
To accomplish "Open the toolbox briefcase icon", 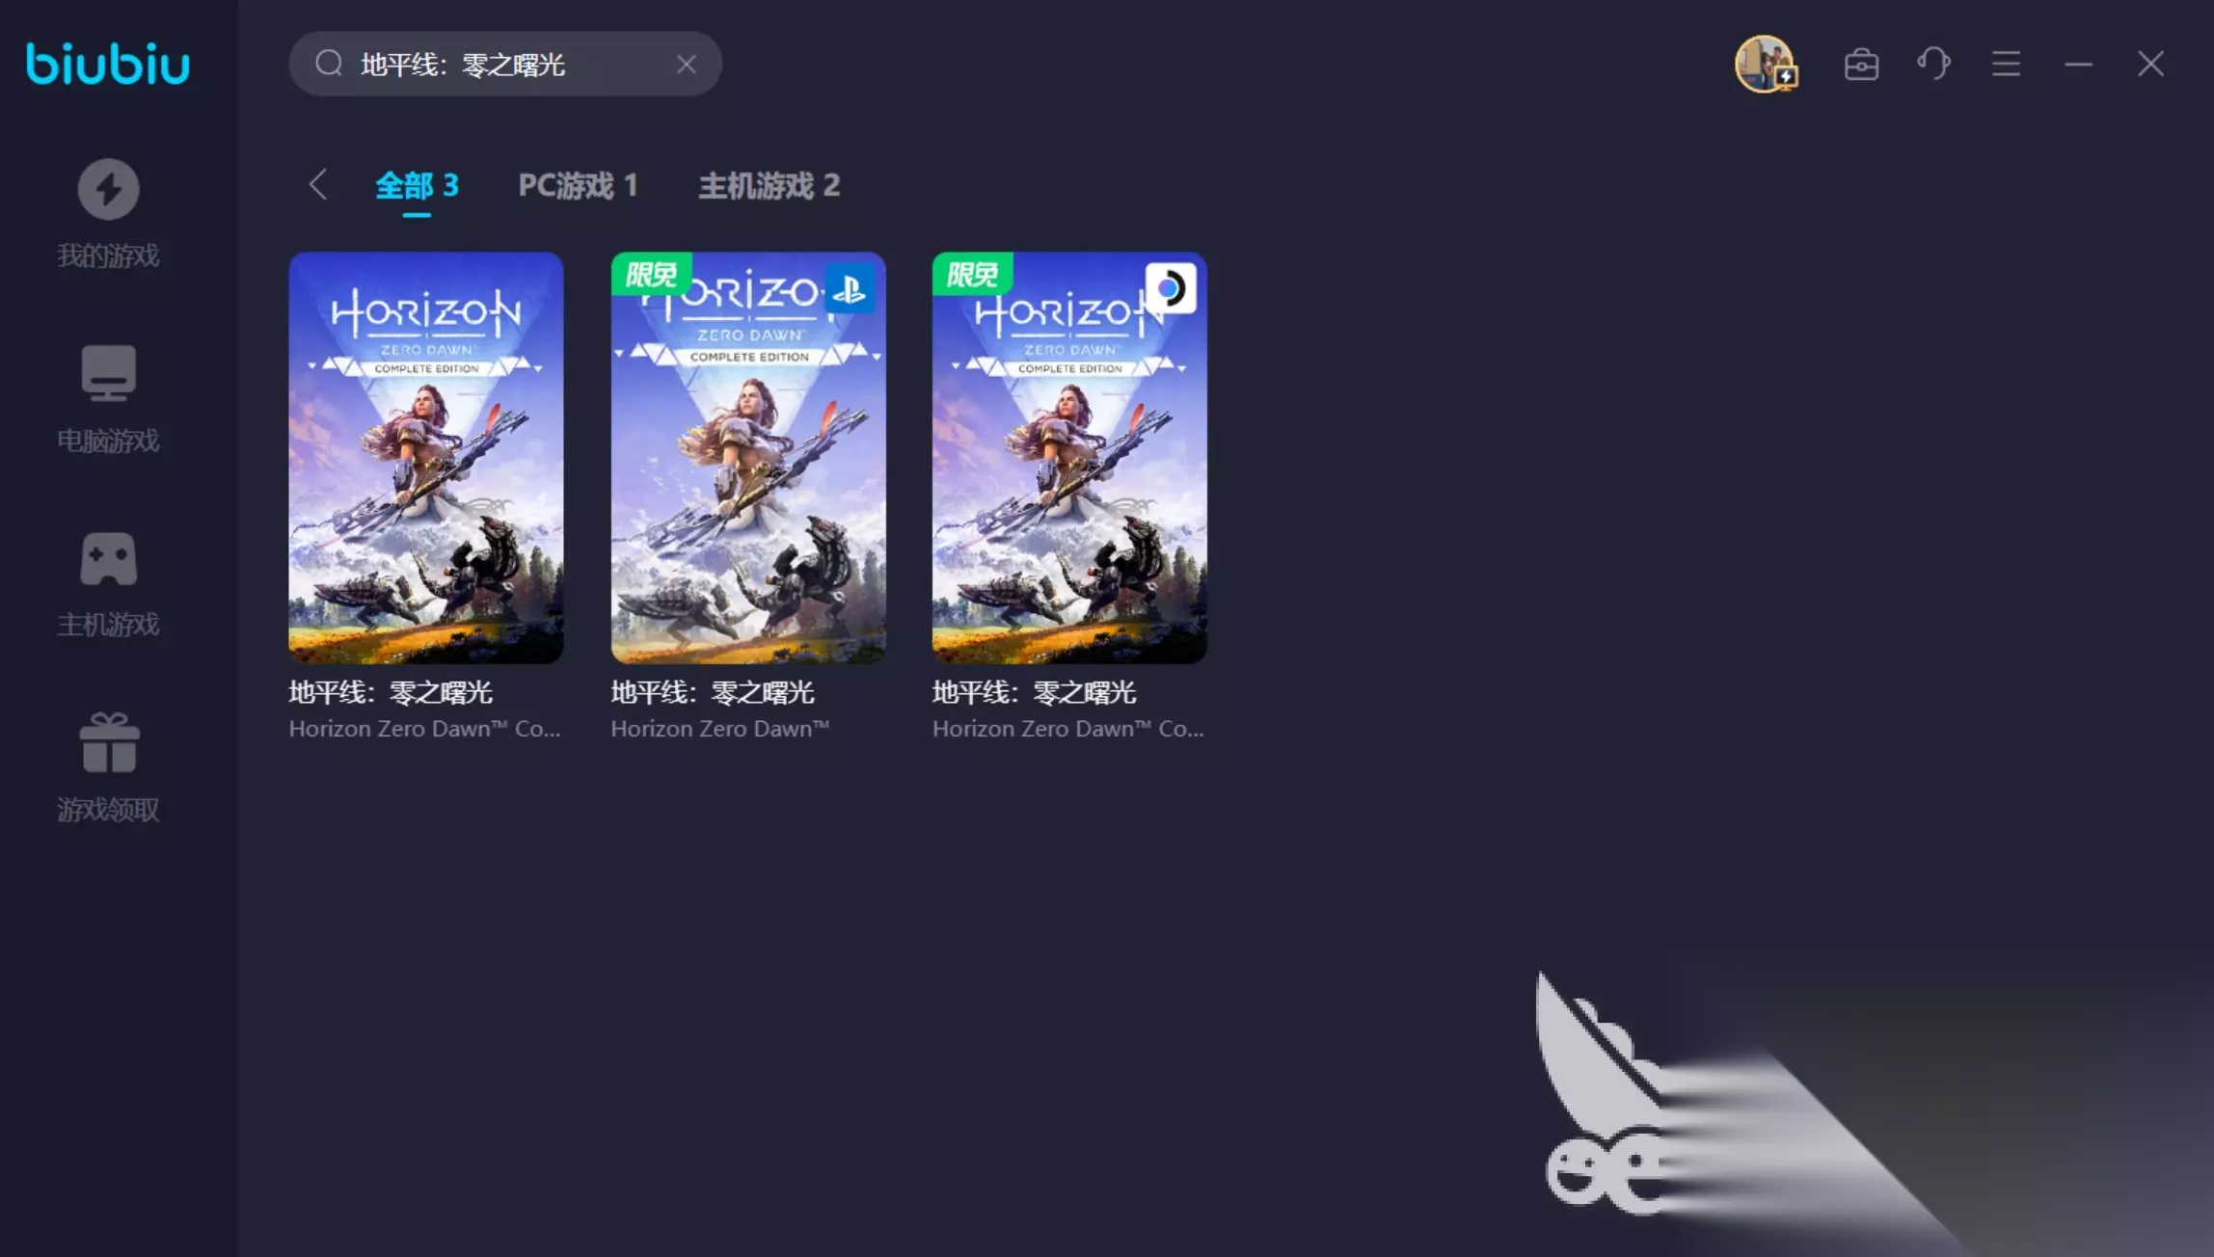I will 1861,65.
